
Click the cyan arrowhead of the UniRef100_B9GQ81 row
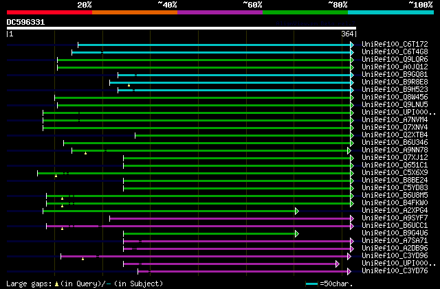(352, 75)
